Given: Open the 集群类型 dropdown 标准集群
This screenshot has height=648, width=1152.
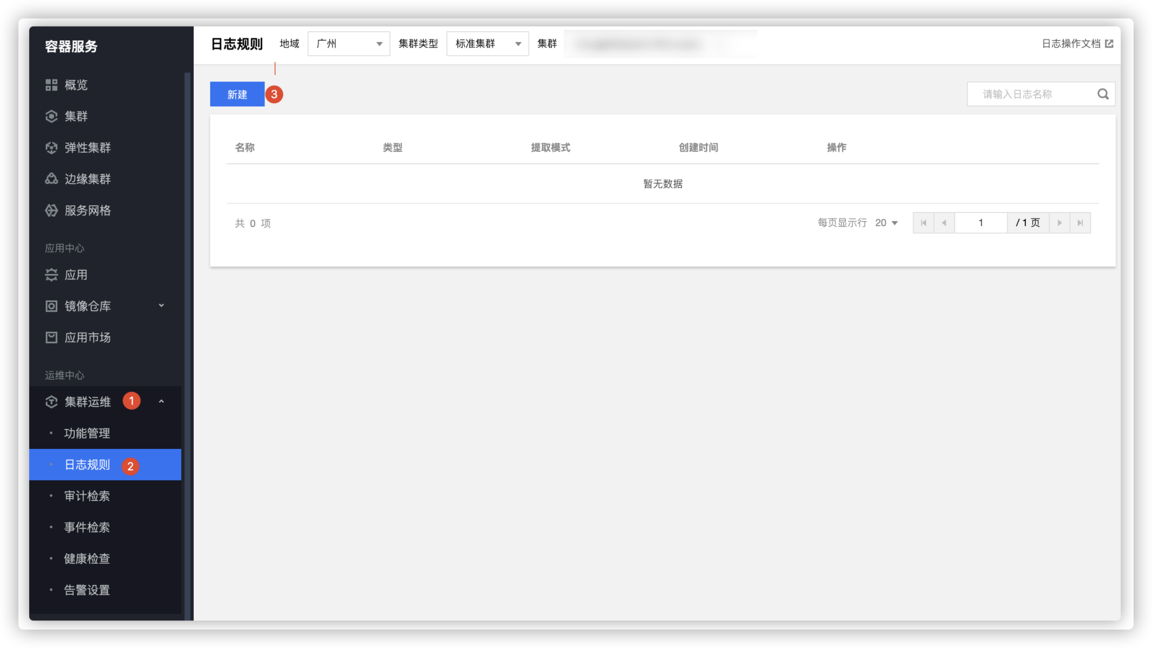Looking at the screenshot, I should pos(487,44).
